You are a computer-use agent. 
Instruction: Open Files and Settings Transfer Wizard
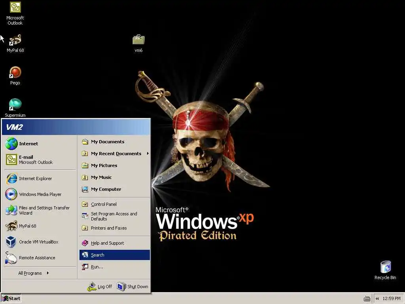(40, 210)
